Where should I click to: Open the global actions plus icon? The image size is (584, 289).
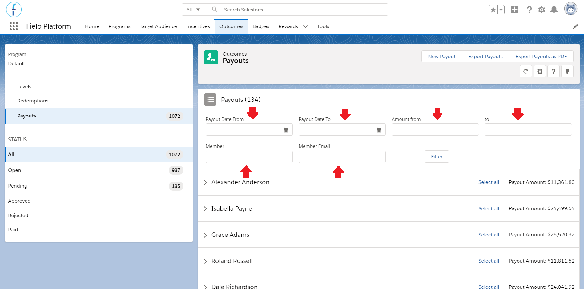[514, 10]
